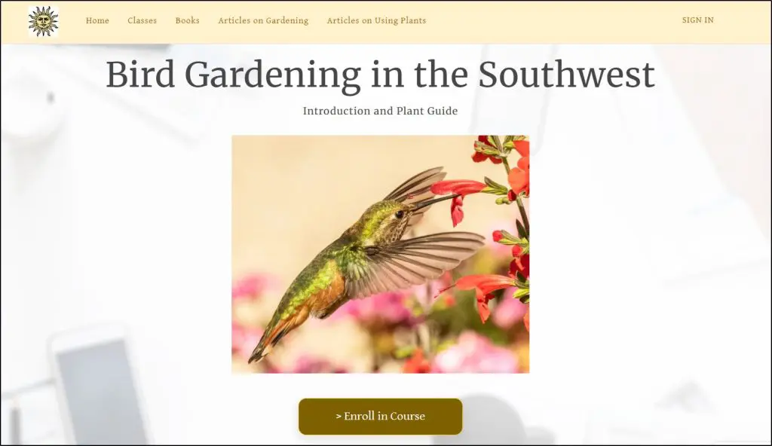Click the Introduction and Plant Guide subtitle

pyautogui.click(x=380, y=111)
